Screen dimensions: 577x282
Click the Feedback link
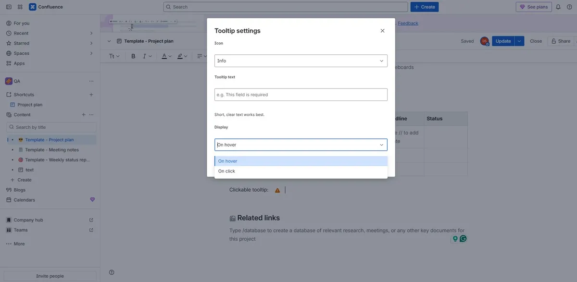coord(408,23)
